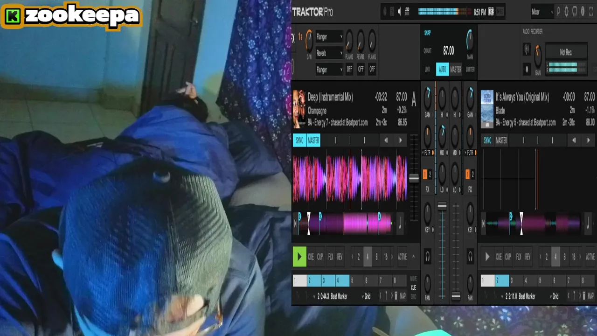Click deck B Liquid Colors cover art
This screenshot has width=597, height=336.
point(487,109)
